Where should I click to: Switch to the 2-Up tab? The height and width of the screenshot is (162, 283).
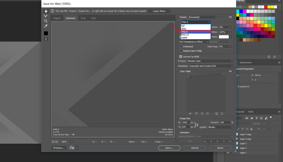(83, 18)
